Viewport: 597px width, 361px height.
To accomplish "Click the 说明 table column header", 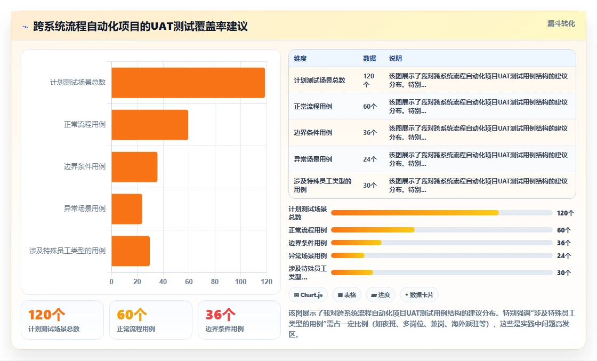I will [395, 58].
